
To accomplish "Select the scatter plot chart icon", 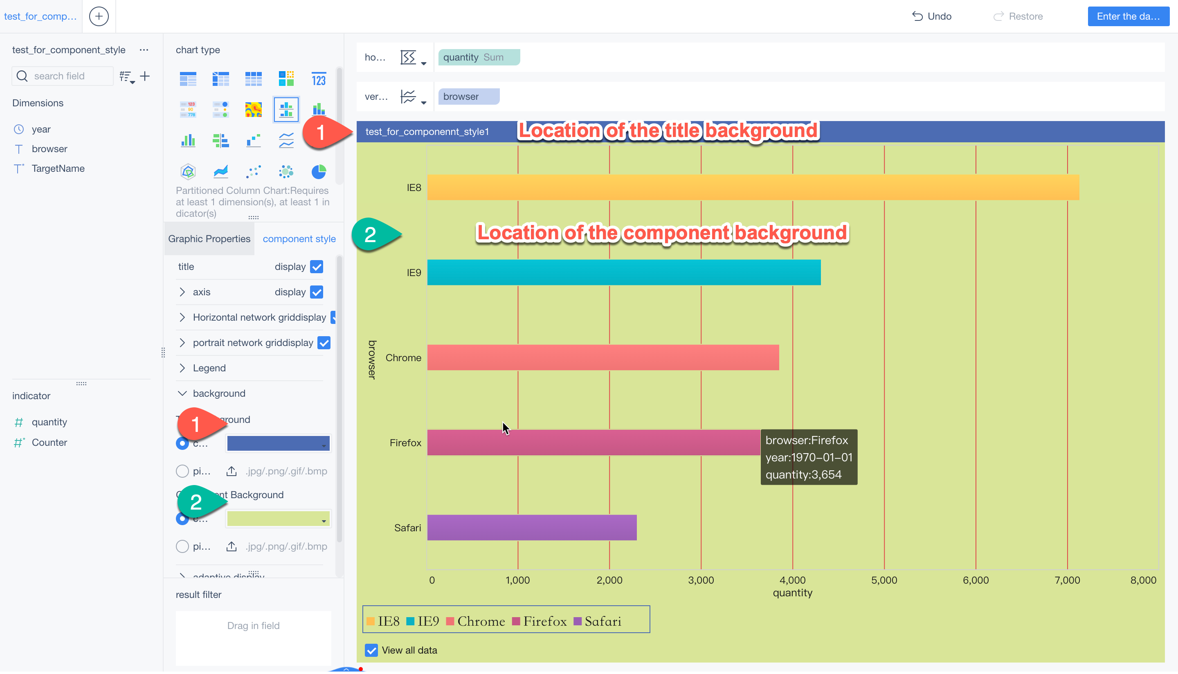I will click(x=253, y=172).
